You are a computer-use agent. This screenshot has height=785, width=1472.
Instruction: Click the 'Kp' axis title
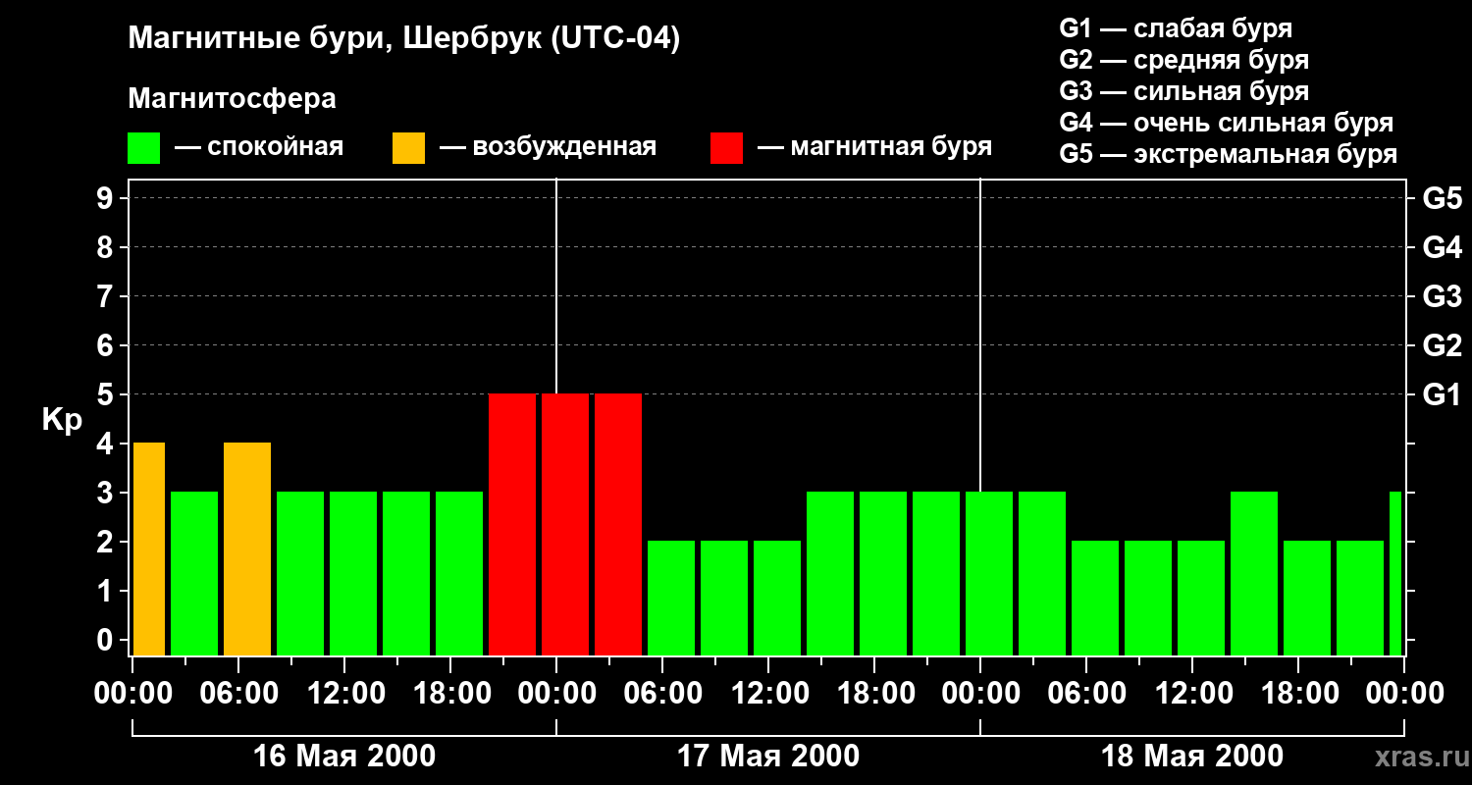(62, 420)
